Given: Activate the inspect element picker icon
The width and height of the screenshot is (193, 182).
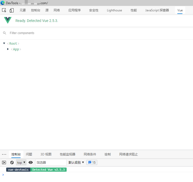Looking at the screenshot, I should (x=4, y=10).
